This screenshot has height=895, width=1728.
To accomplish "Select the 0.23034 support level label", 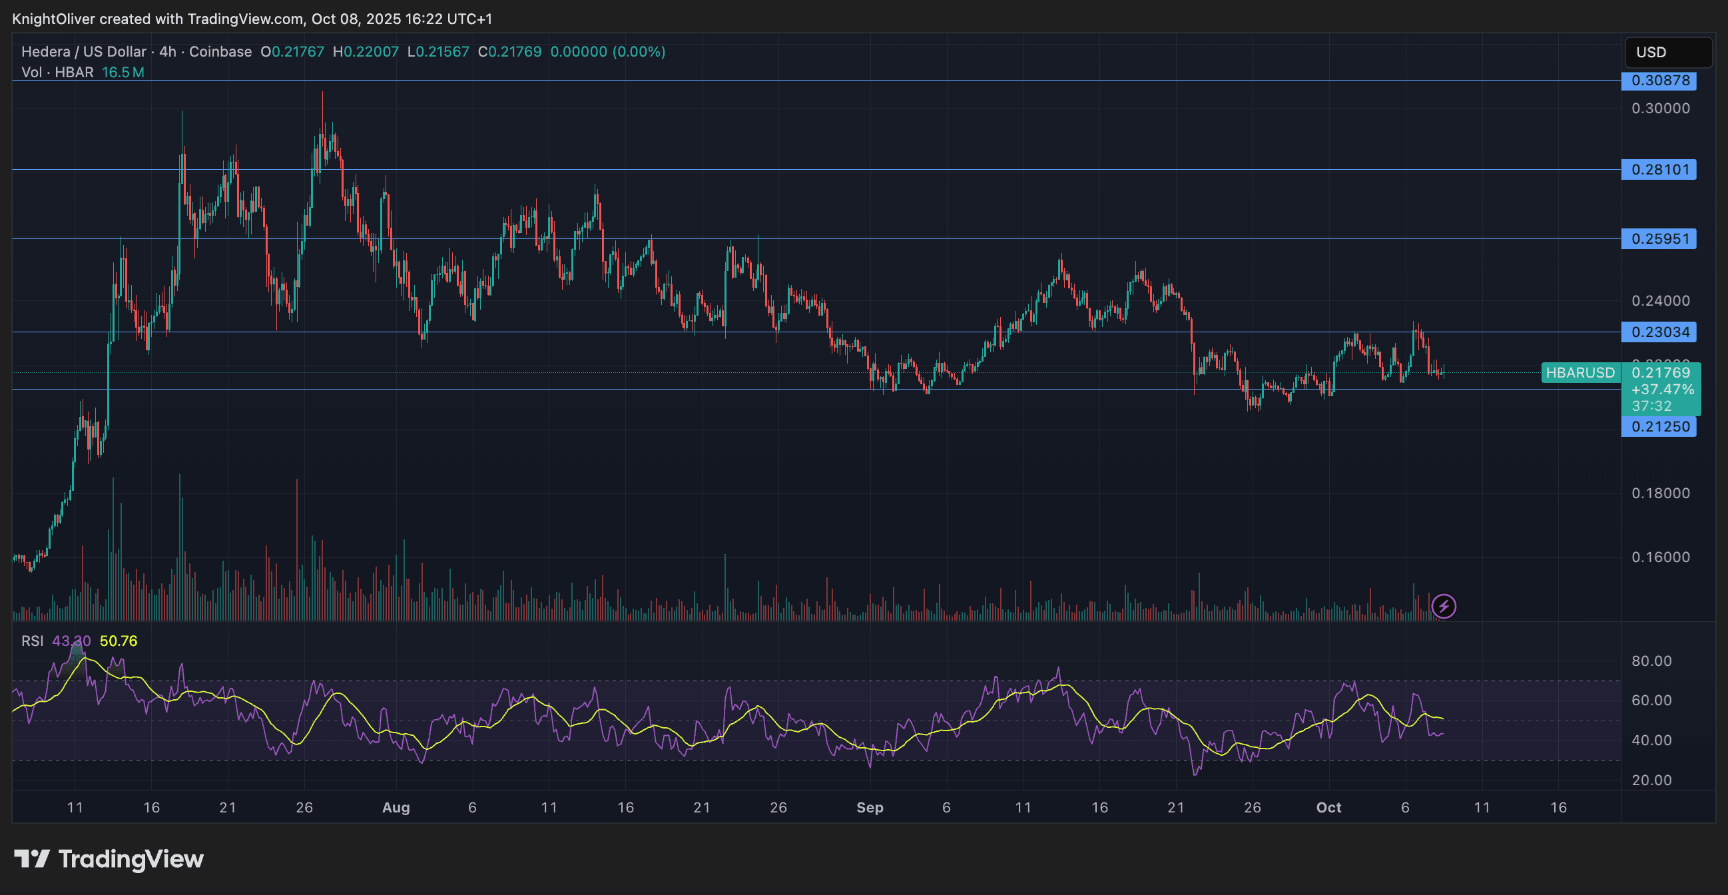I will tap(1659, 332).
